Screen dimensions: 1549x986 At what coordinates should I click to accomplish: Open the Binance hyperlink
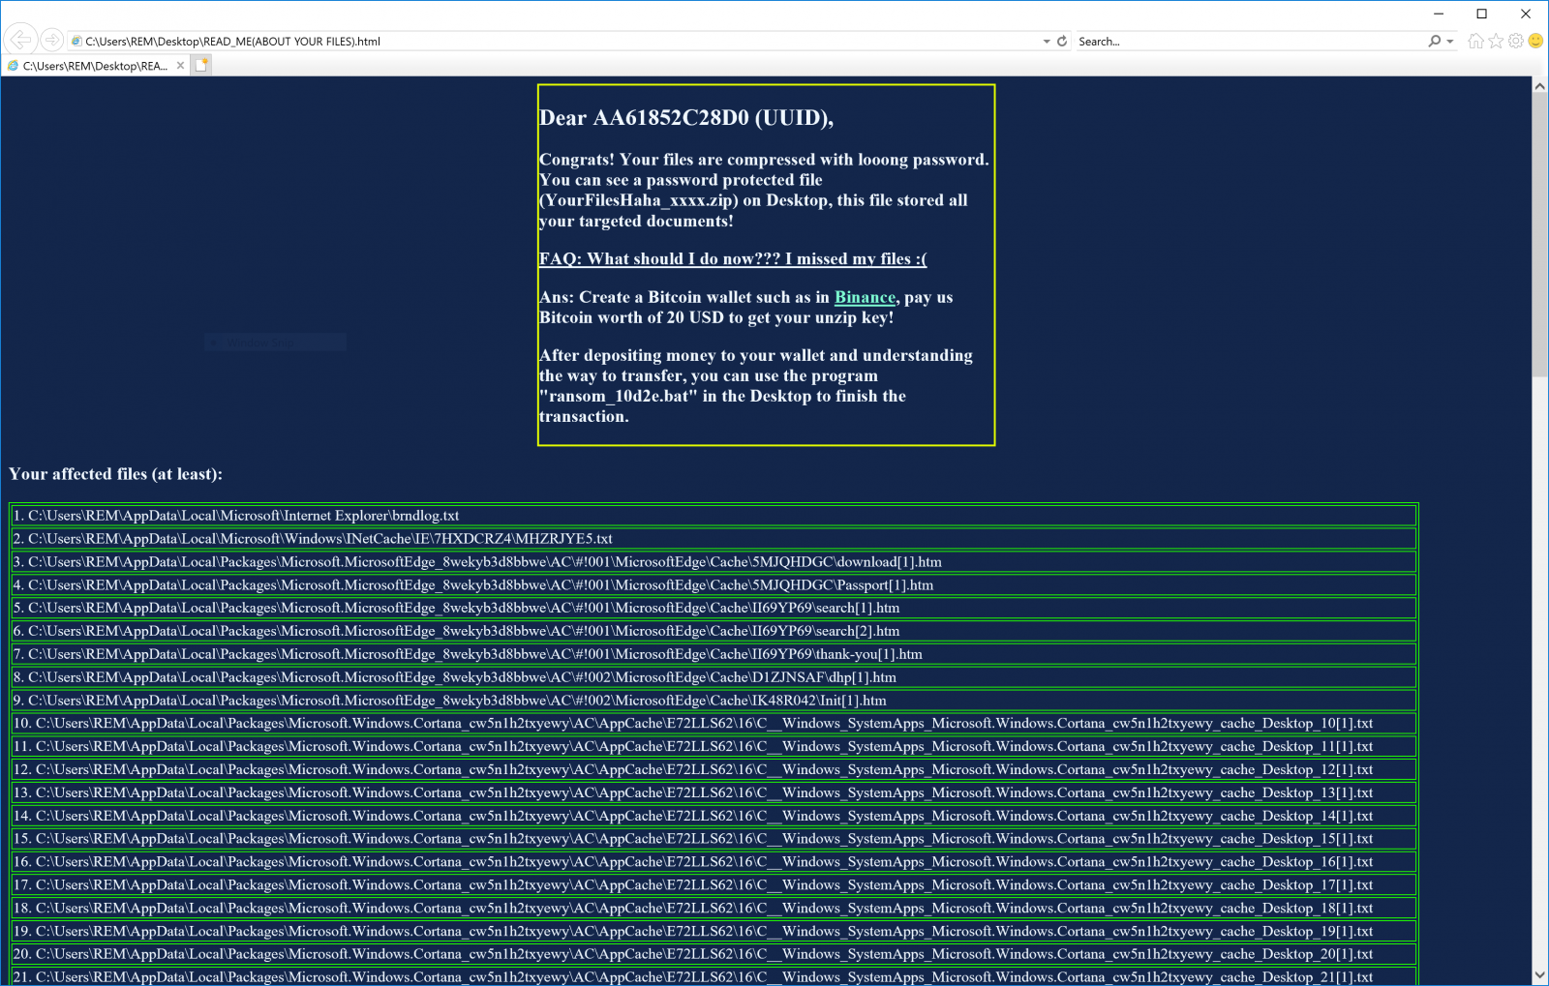click(x=865, y=297)
